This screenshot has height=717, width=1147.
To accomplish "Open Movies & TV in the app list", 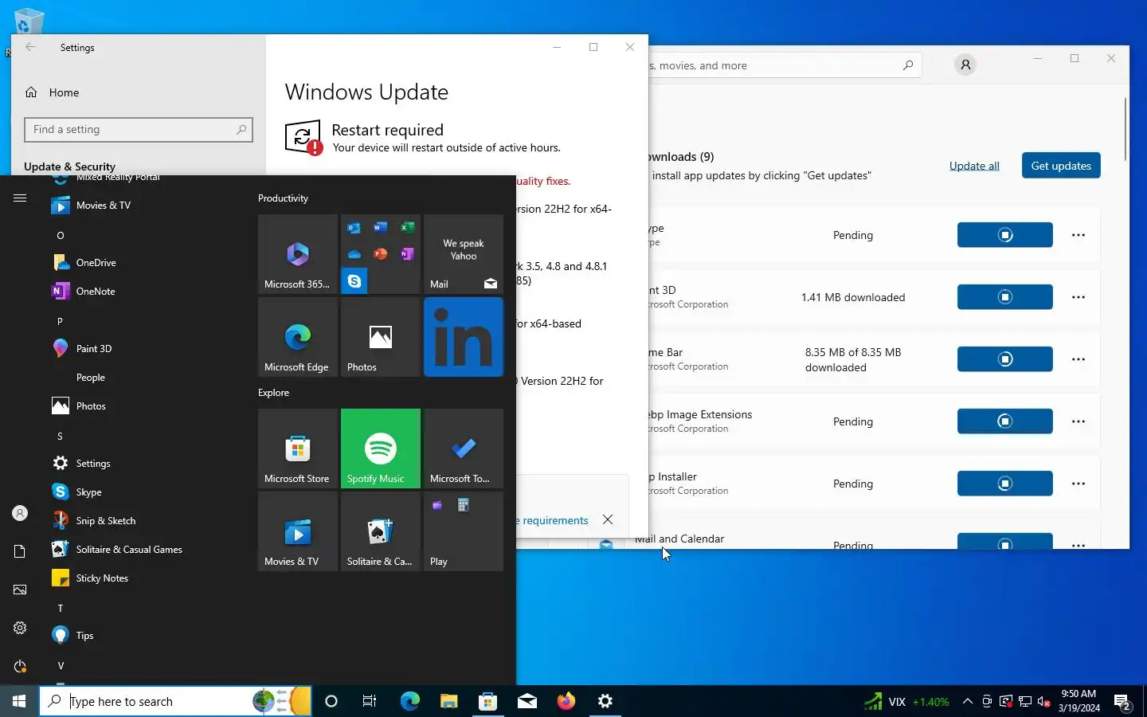I will click(104, 206).
